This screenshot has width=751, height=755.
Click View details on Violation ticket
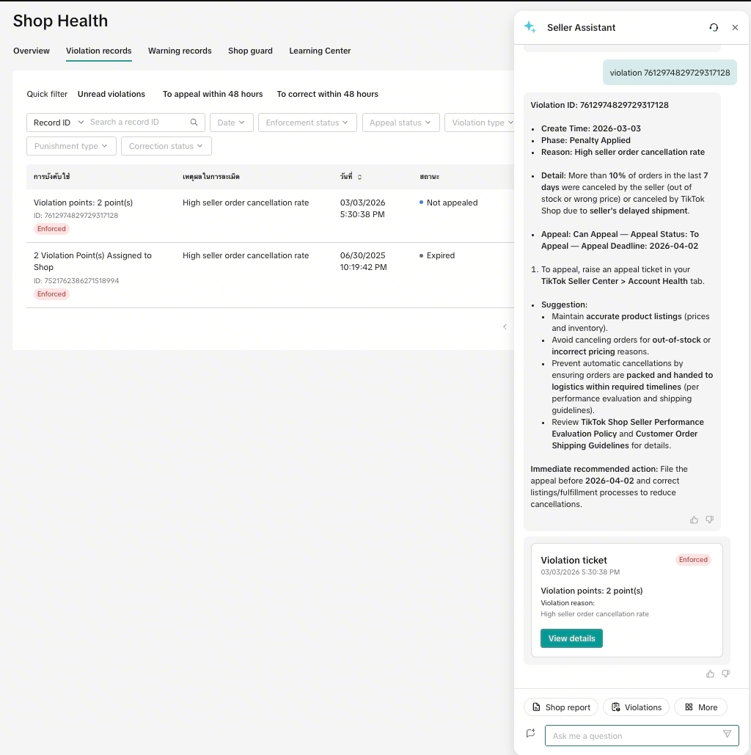pyautogui.click(x=571, y=638)
